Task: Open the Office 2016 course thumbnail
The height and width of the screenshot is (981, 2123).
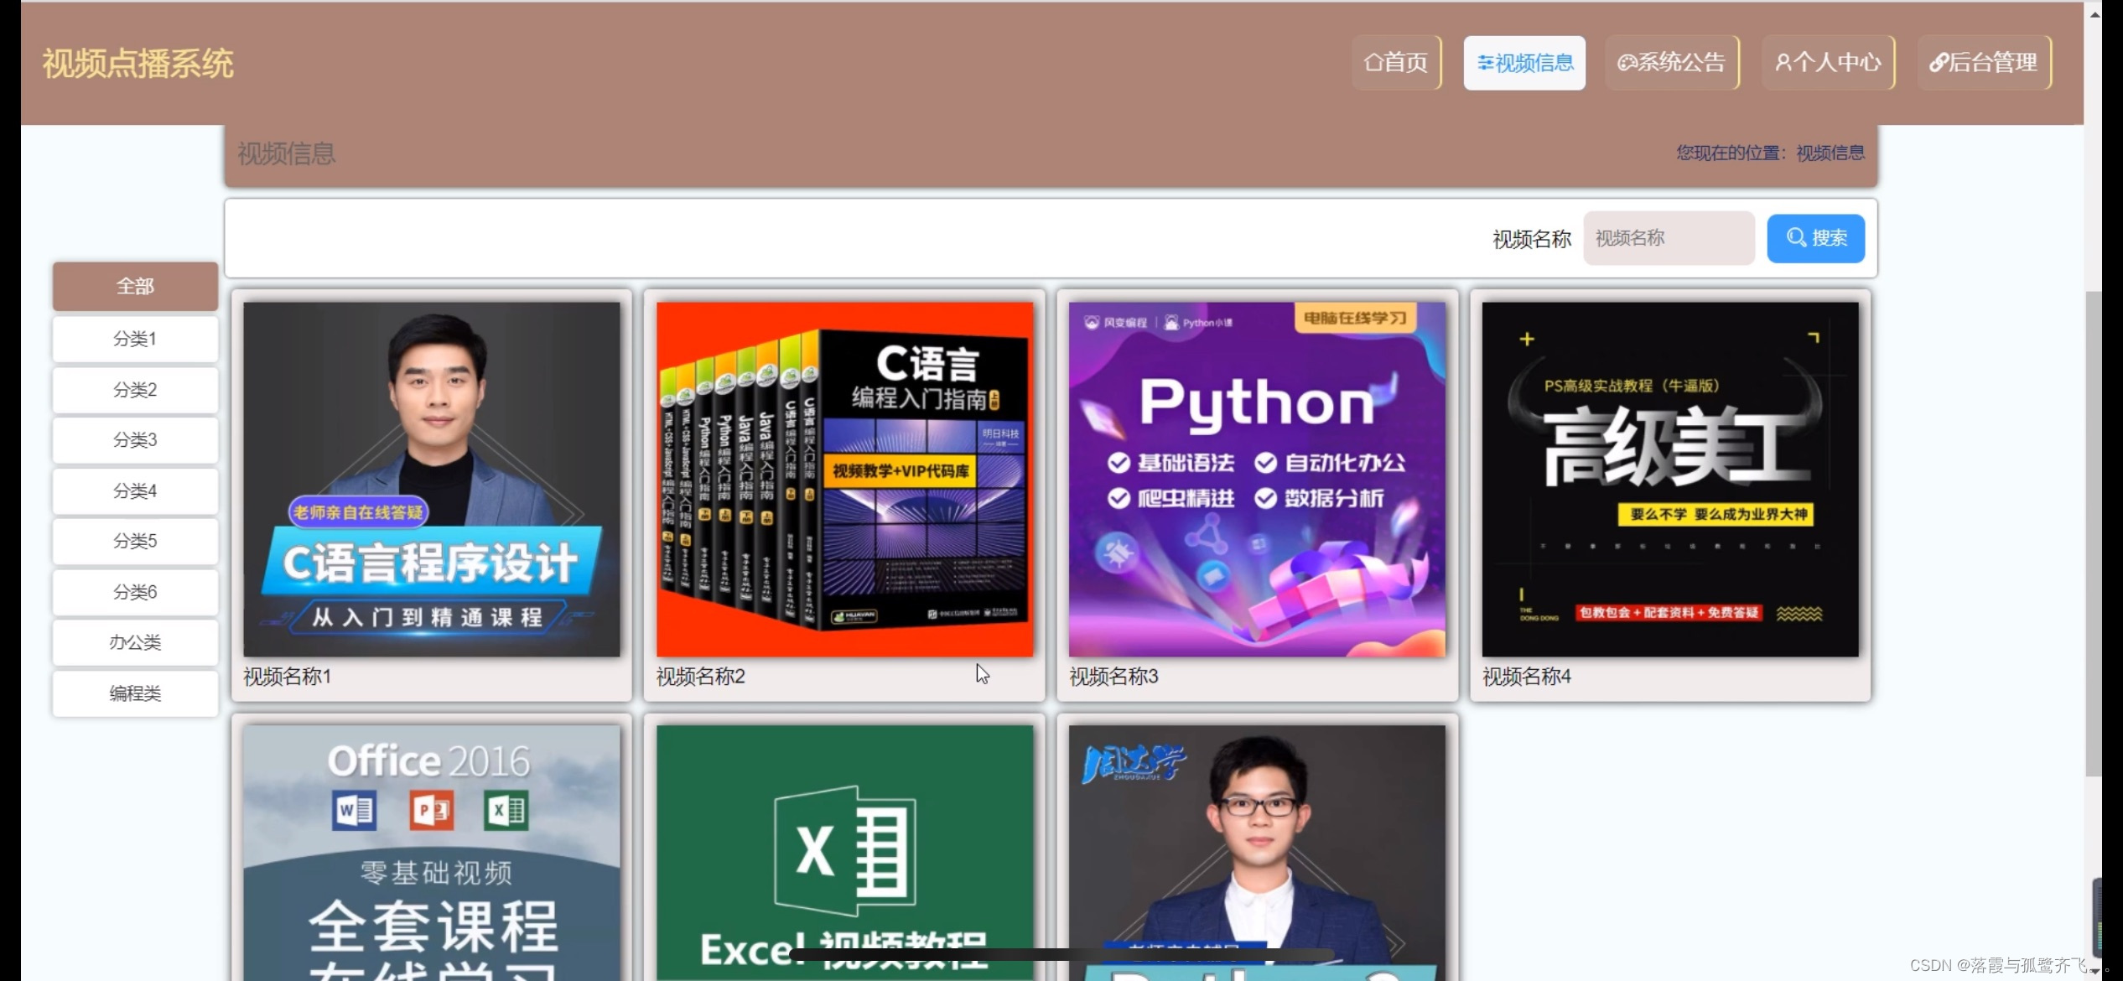Action: (432, 853)
